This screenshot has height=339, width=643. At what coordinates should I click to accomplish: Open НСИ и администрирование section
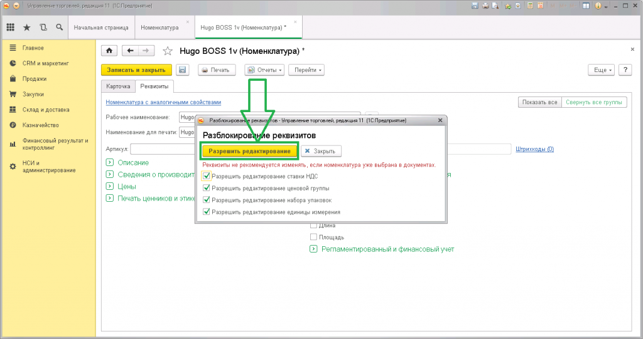point(49,167)
